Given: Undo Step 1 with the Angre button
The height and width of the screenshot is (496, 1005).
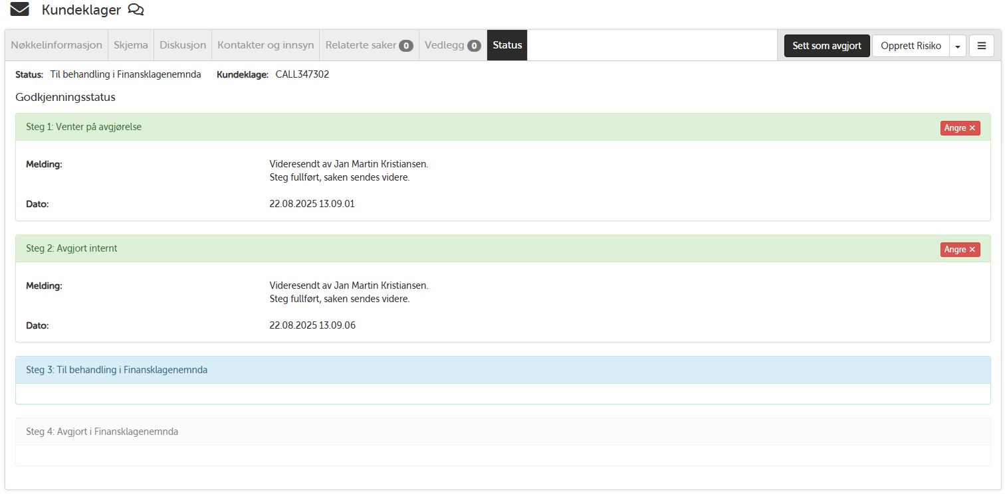Looking at the screenshot, I should pos(960,128).
